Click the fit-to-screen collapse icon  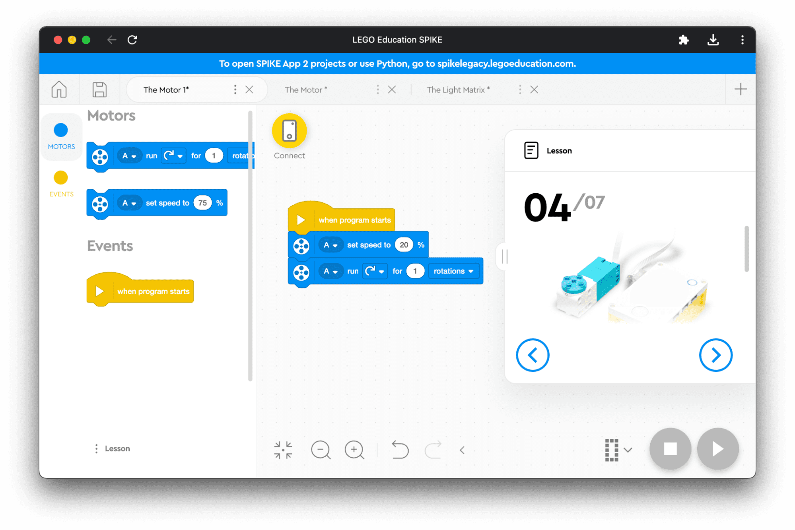(x=283, y=450)
